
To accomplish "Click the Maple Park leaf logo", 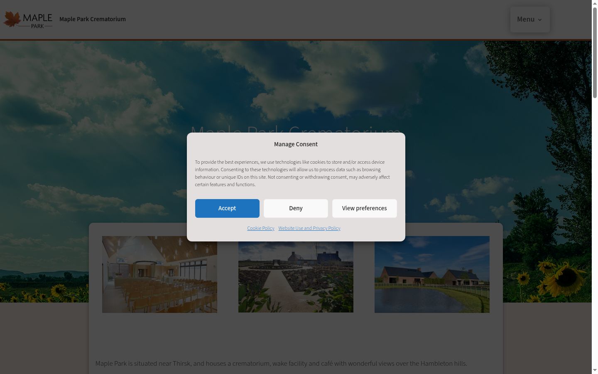I will [28, 19].
